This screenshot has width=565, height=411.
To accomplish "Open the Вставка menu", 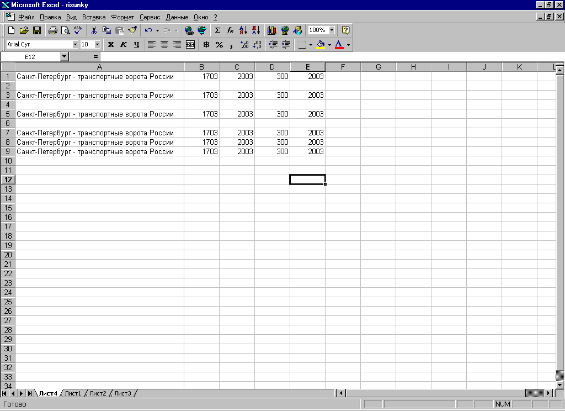I will click(x=94, y=17).
